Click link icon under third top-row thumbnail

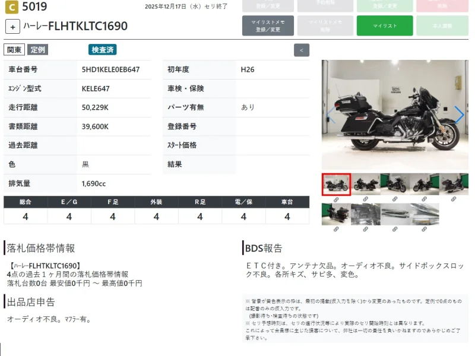[395, 199]
